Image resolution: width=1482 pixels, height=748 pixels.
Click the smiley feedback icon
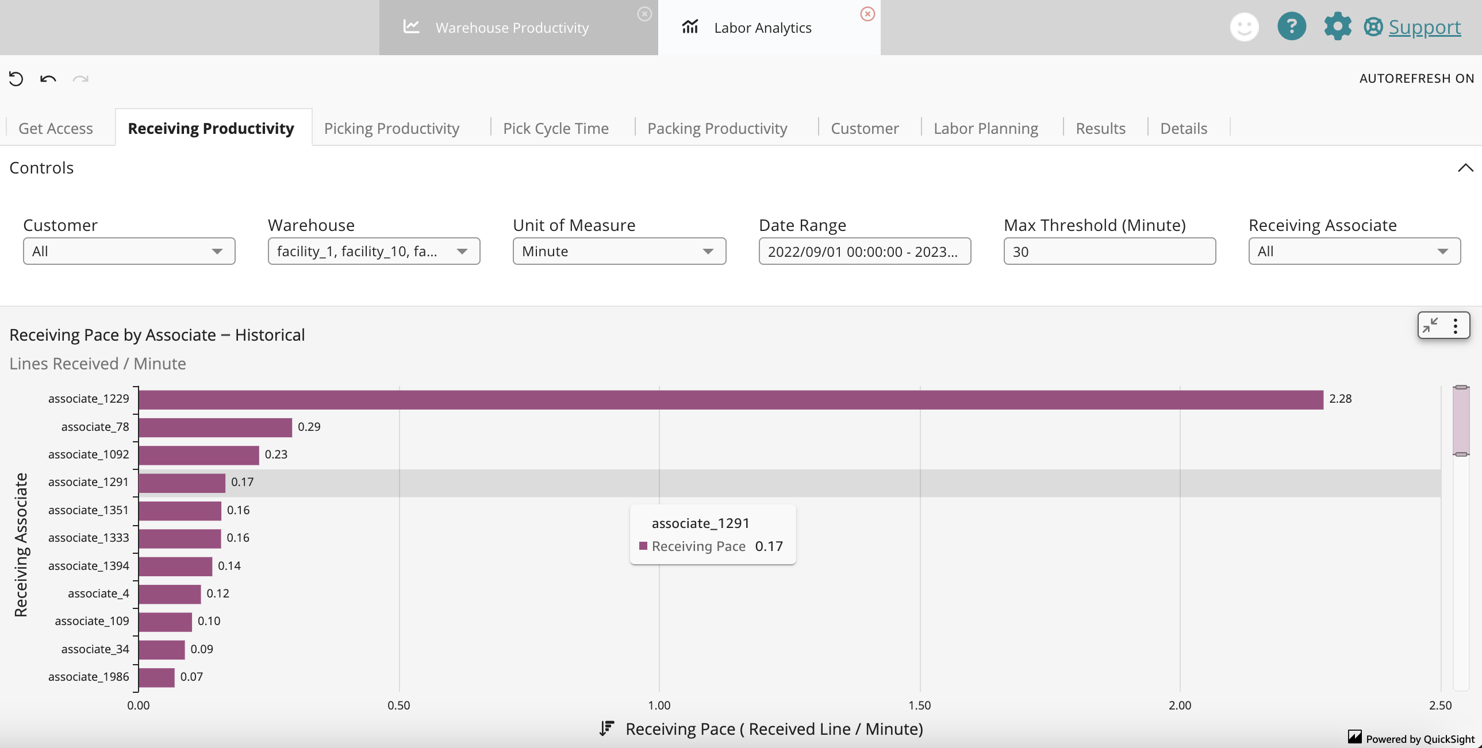click(1244, 27)
